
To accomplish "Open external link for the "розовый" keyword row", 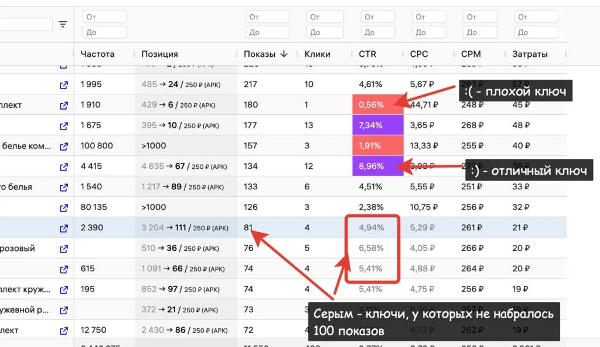I will click(x=64, y=249).
